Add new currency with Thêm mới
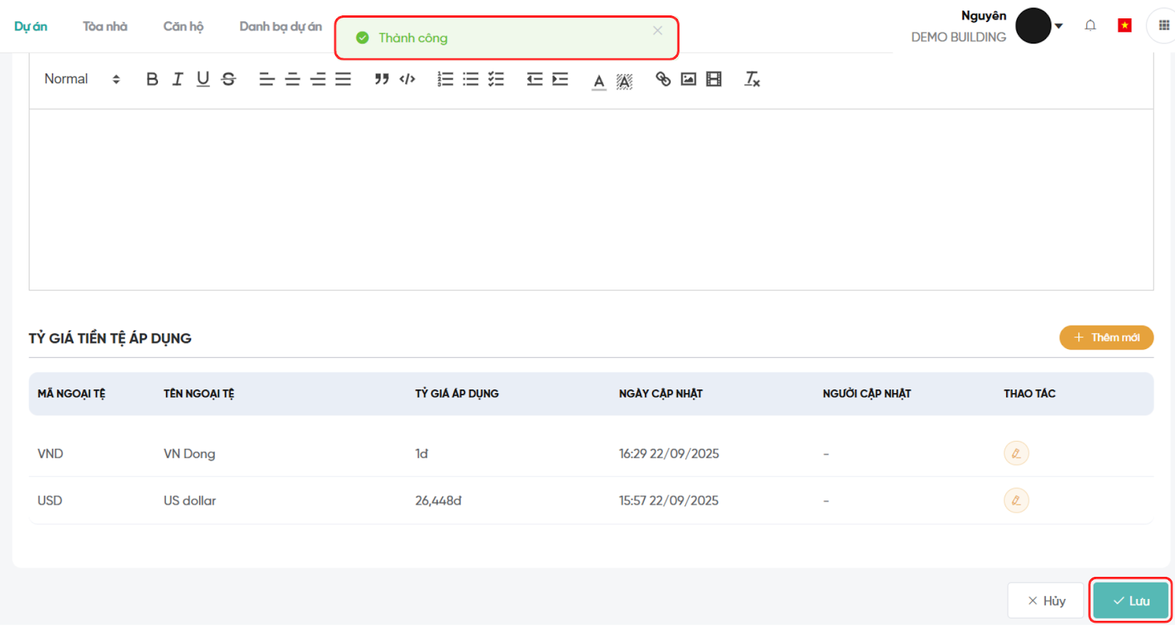This screenshot has width=1175, height=632. pos(1106,337)
